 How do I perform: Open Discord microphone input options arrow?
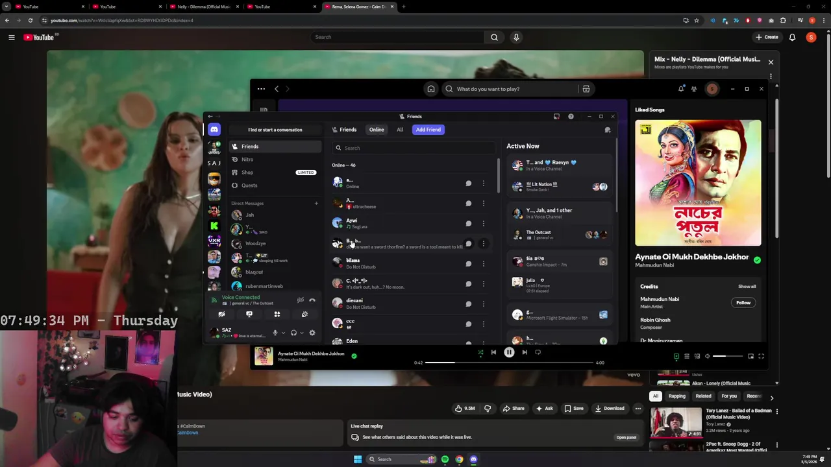pyautogui.click(x=282, y=333)
